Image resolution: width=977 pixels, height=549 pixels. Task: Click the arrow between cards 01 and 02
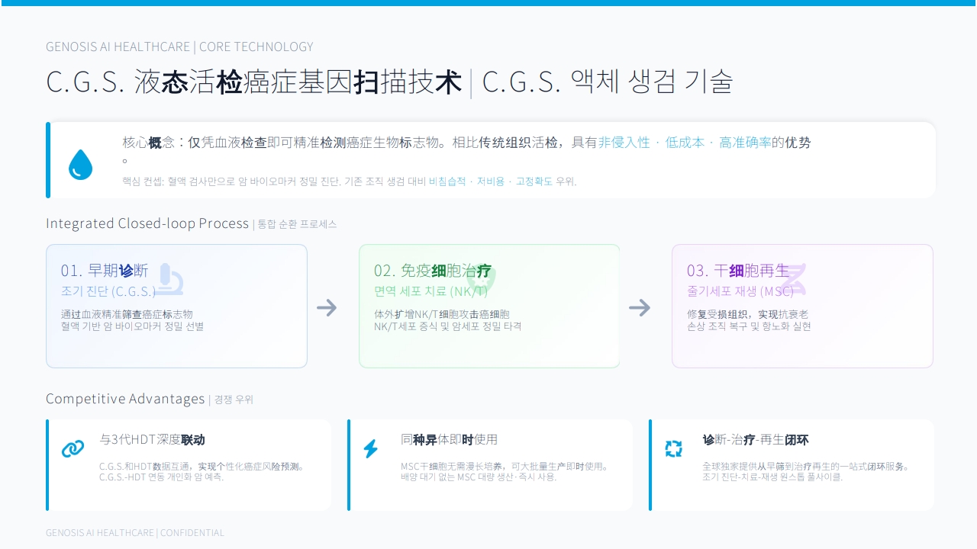[327, 307]
